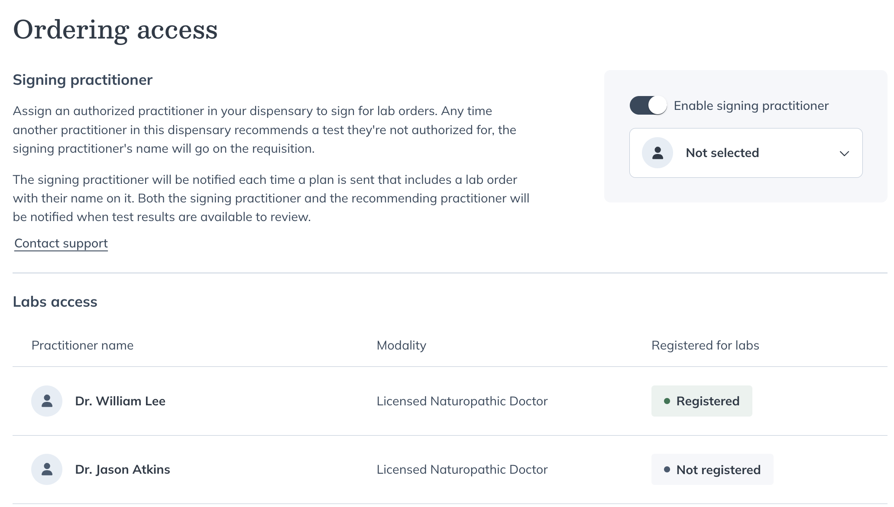Click the Registered status badge for Dr. William Lee
894x507 pixels.
tap(702, 401)
